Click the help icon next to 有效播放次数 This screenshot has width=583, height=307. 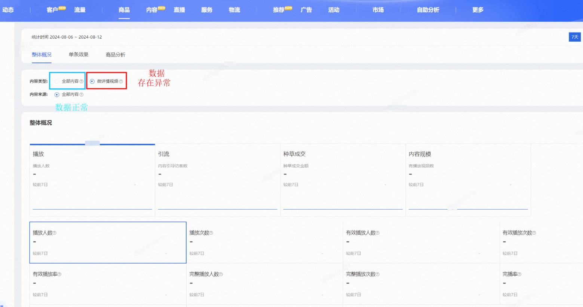(x=534, y=233)
